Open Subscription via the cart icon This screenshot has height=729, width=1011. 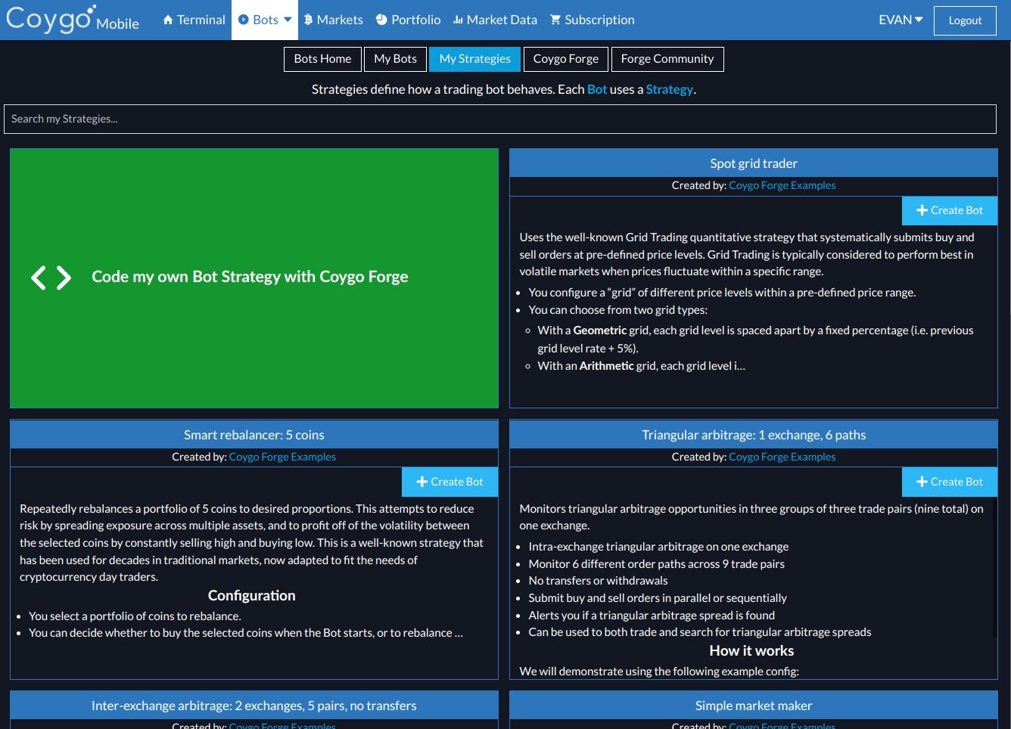click(555, 20)
